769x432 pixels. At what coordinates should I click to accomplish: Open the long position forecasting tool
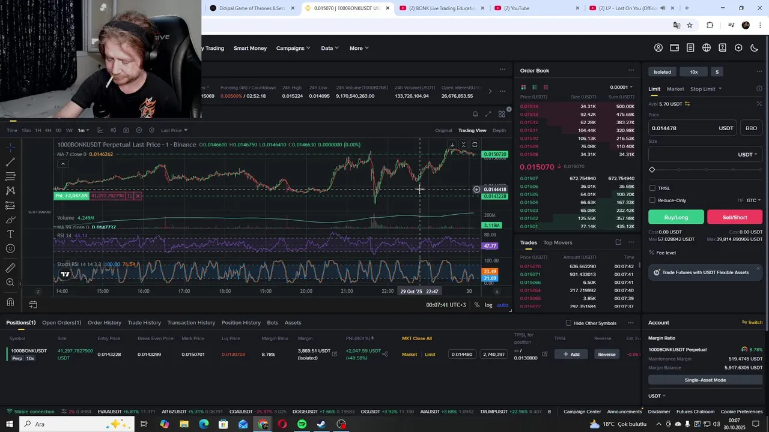click(x=10, y=205)
